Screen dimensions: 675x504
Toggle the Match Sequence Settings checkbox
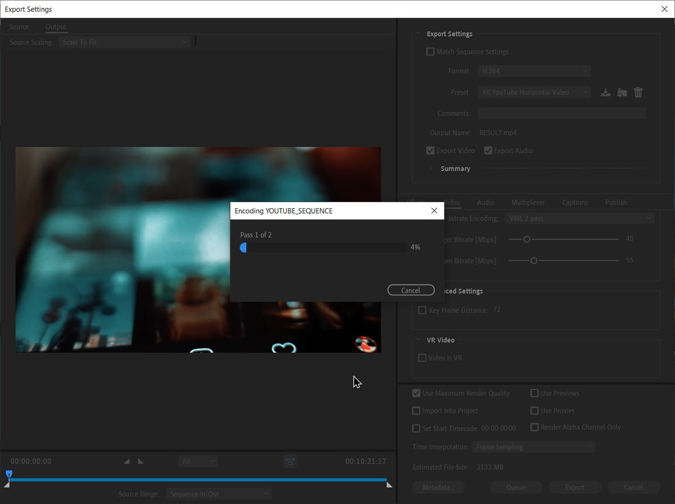[x=430, y=51]
